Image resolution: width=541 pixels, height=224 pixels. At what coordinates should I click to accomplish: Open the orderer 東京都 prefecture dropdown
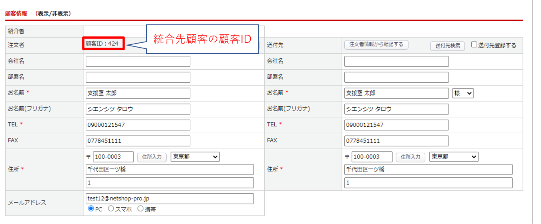pos(195,157)
